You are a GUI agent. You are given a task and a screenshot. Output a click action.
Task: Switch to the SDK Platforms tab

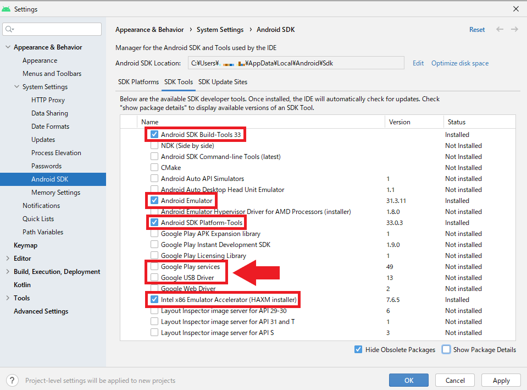[x=138, y=81]
